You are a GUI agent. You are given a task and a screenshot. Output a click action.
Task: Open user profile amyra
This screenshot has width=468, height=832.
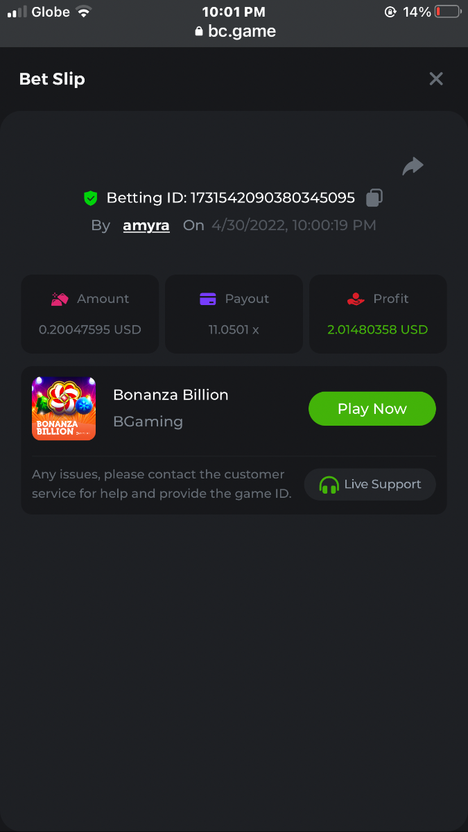coord(146,225)
